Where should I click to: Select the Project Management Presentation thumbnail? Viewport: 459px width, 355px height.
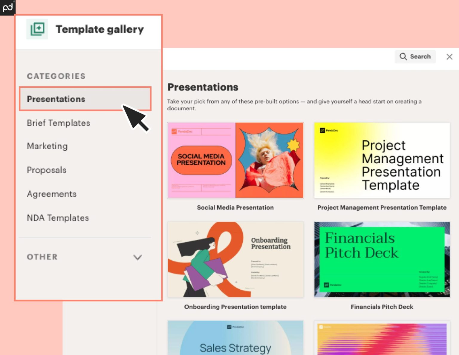point(382,160)
